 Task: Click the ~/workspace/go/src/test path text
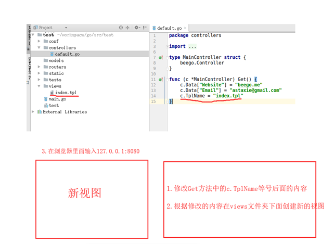[85, 35]
